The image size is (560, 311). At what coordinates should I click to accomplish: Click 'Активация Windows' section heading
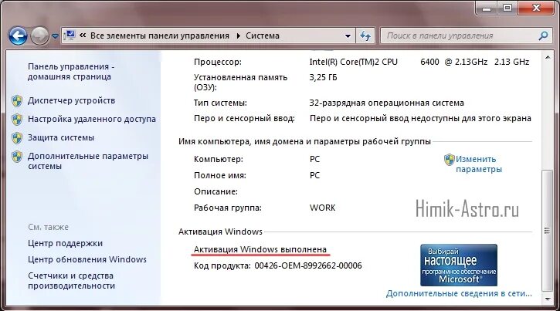[220, 232]
